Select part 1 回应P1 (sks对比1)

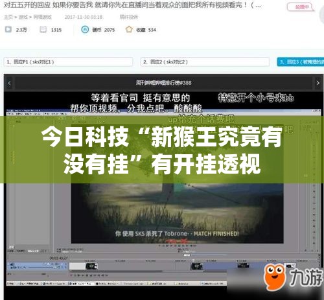(x=68, y=62)
